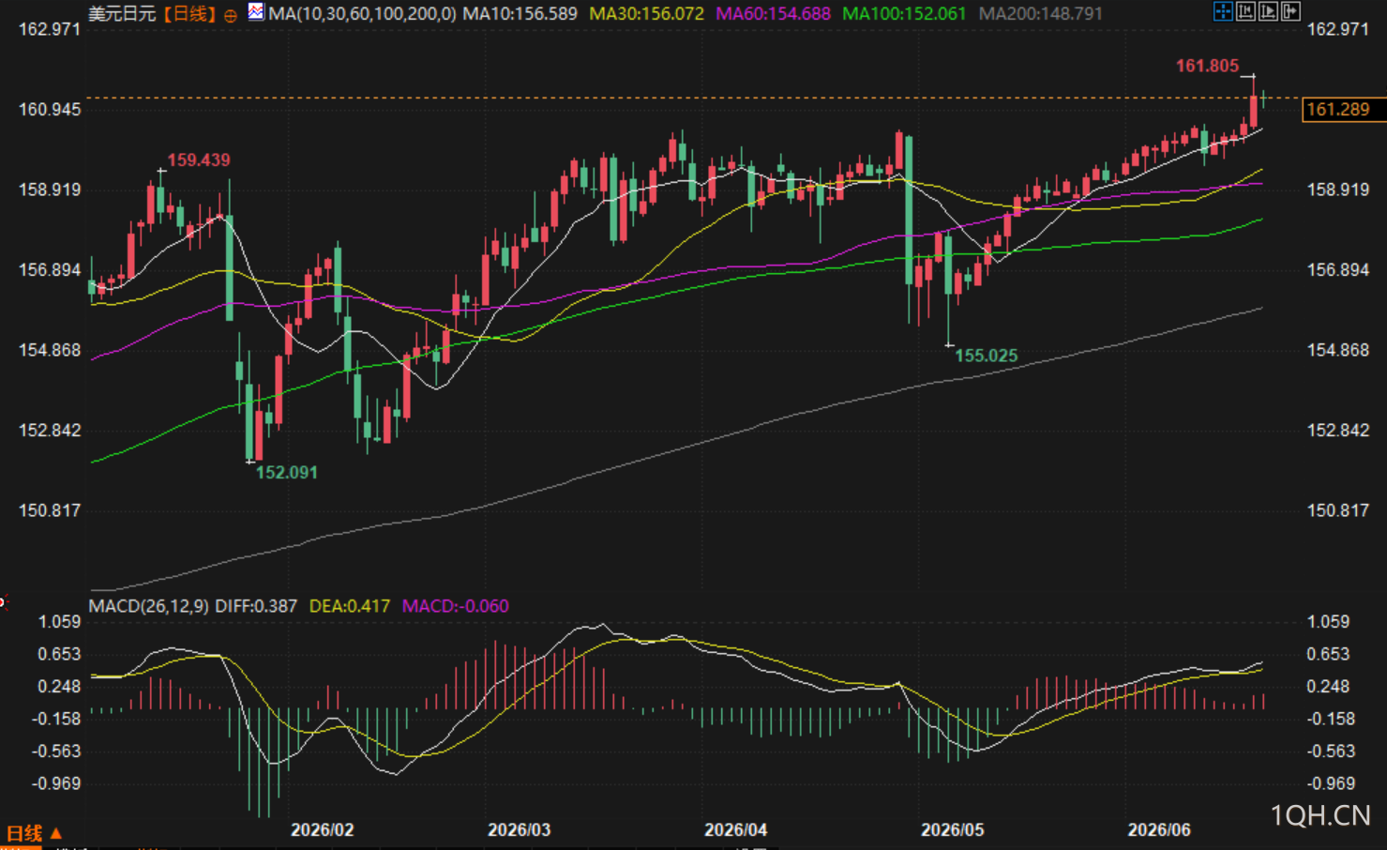Click the yellow MA30:156.072 legend
1387x850 pixels.
[646, 14]
